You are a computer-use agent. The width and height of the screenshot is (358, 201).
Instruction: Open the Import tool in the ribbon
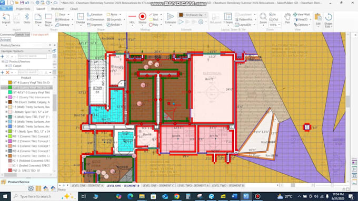click(x=6, y=19)
